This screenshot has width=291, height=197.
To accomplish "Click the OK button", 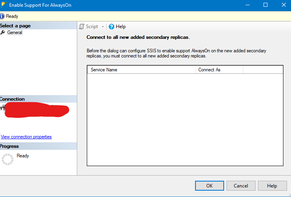I will pyautogui.click(x=209, y=186).
